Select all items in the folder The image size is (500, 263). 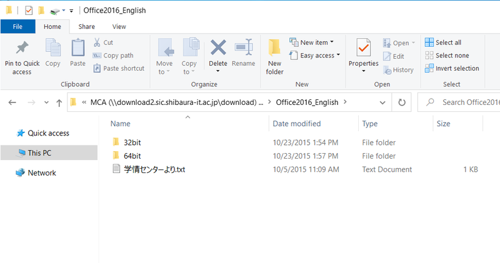coord(443,42)
